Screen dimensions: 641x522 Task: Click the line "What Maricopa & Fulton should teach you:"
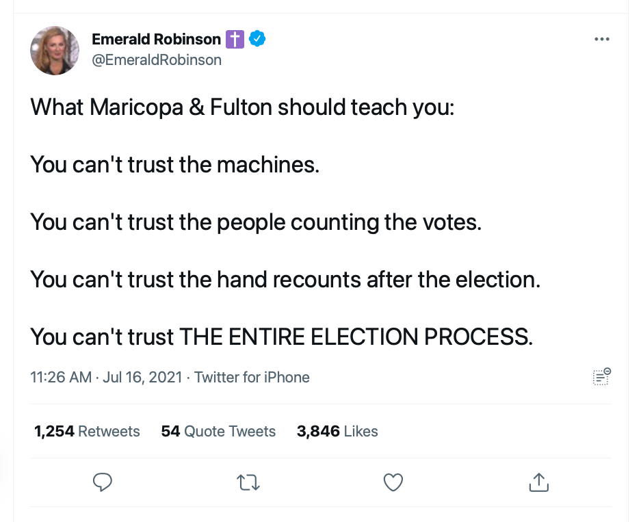[242, 107]
